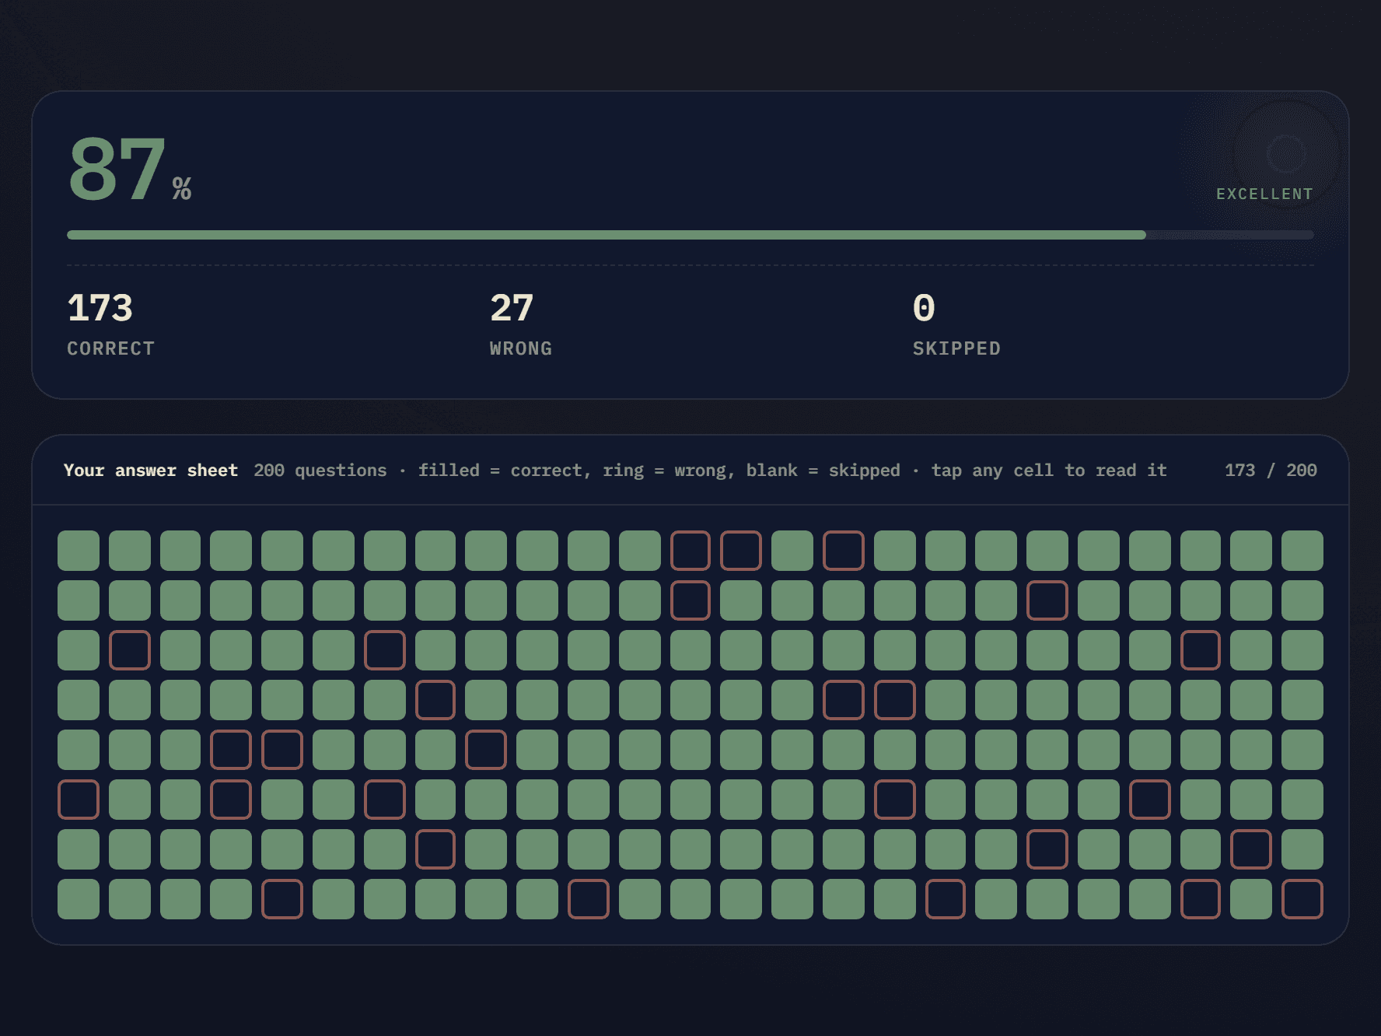Open ring cell for question 194

(x=946, y=899)
